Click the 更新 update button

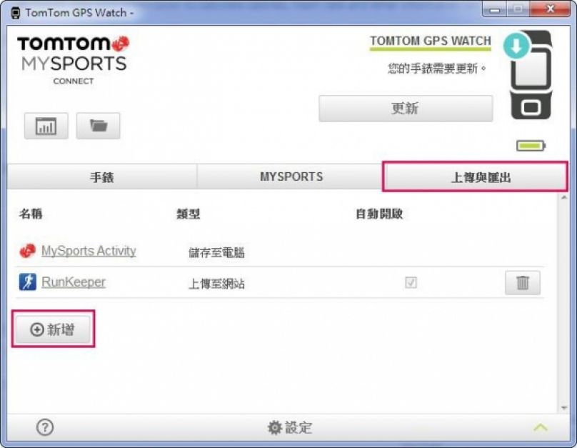click(406, 109)
